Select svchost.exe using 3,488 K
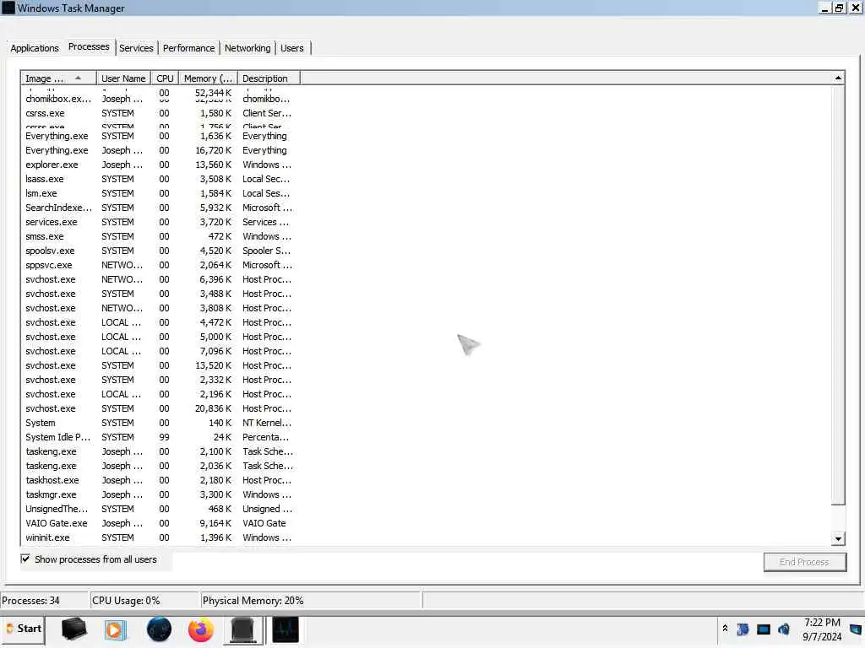 [159, 294]
